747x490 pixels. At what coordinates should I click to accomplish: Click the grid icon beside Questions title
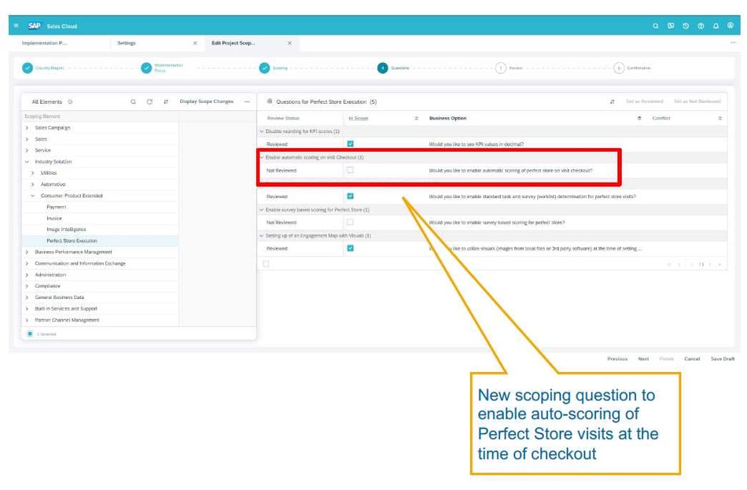270,101
